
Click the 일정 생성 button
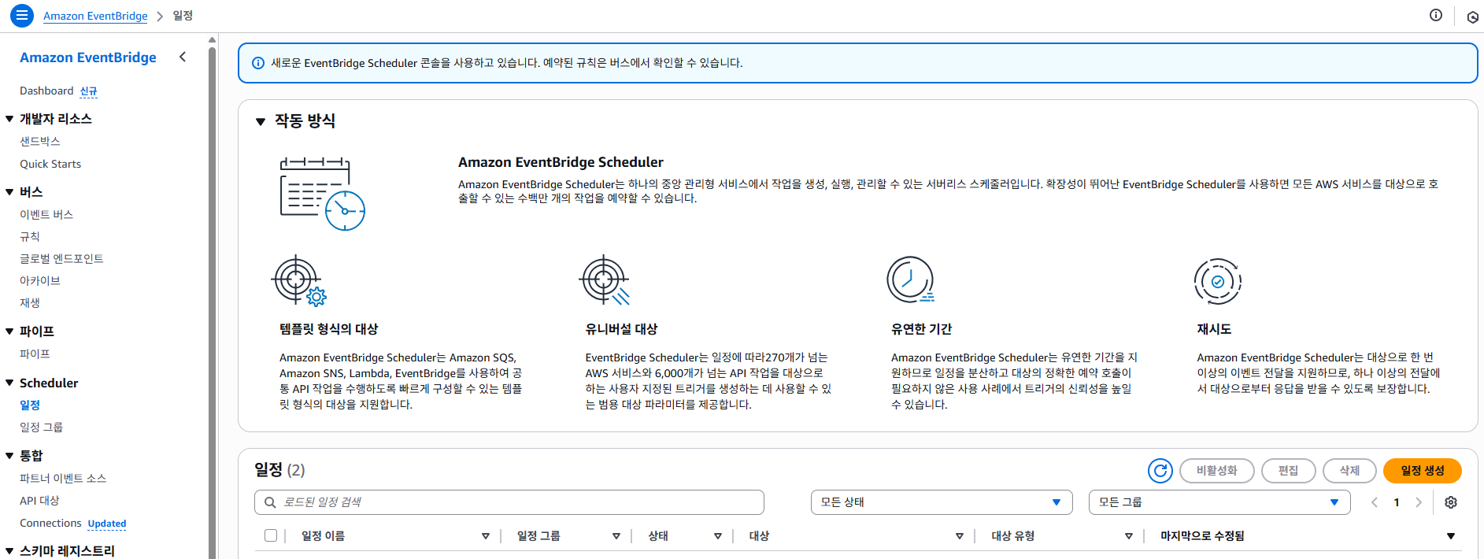pyautogui.click(x=1423, y=471)
